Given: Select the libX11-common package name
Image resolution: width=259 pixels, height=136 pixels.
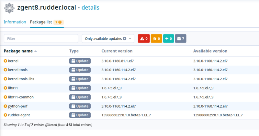Looking at the screenshot, I should tap(21, 97).
